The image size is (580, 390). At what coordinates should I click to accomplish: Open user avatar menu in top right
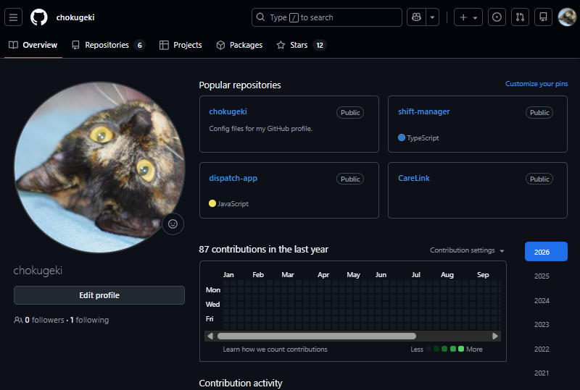[567, 17]
